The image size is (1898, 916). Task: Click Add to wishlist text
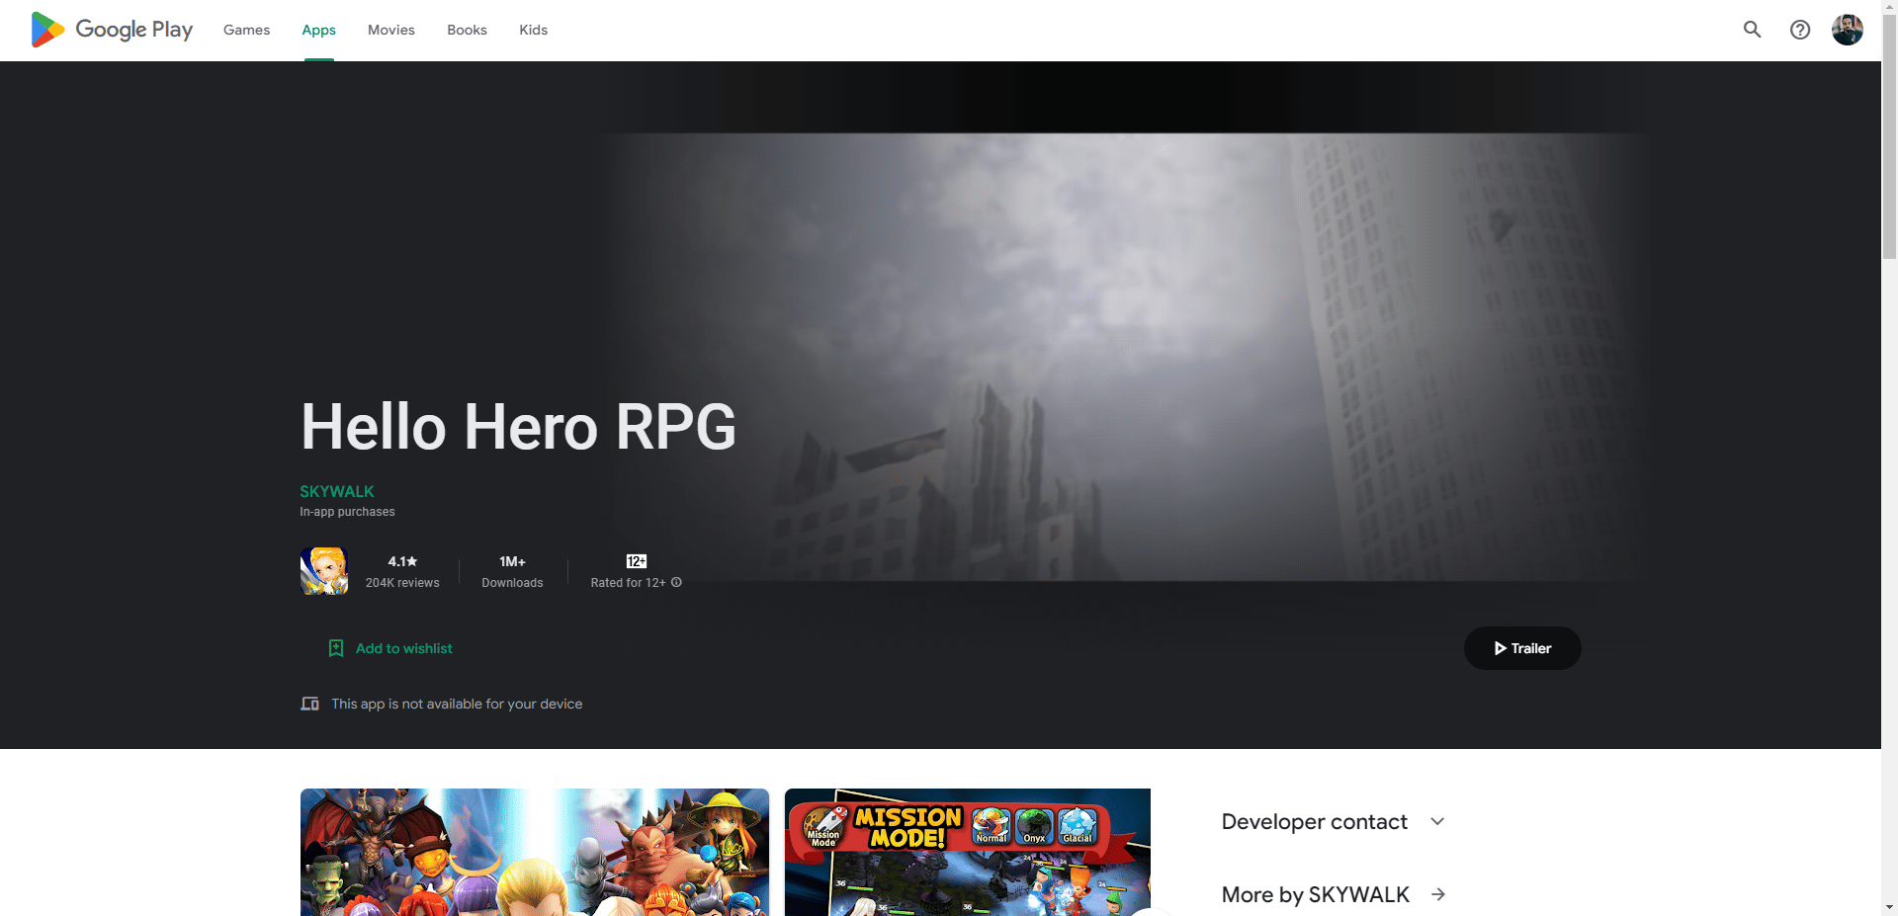[404, 648]
